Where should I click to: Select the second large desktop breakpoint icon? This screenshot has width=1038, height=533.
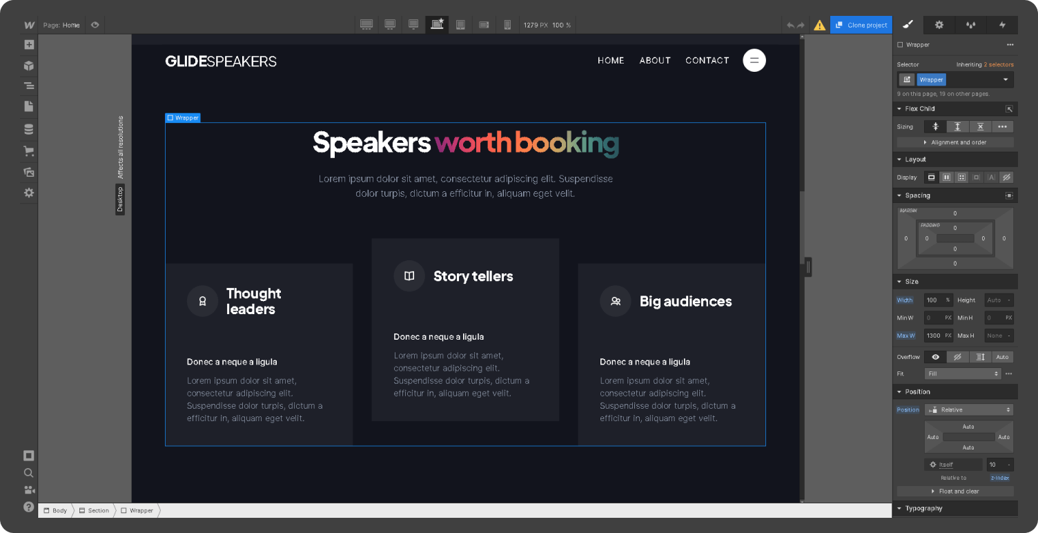[390, 25]
